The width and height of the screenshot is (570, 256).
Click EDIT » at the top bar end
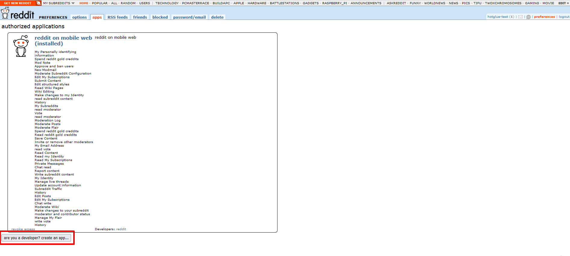563,3
